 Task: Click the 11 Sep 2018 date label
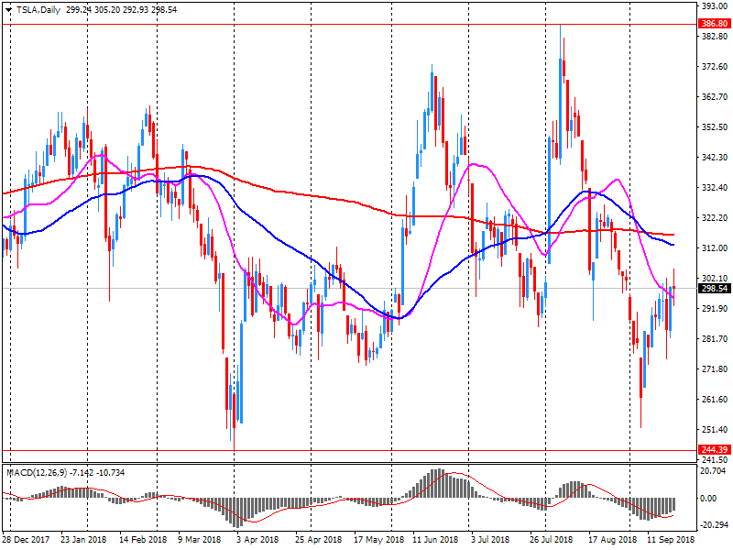point(673,541)
